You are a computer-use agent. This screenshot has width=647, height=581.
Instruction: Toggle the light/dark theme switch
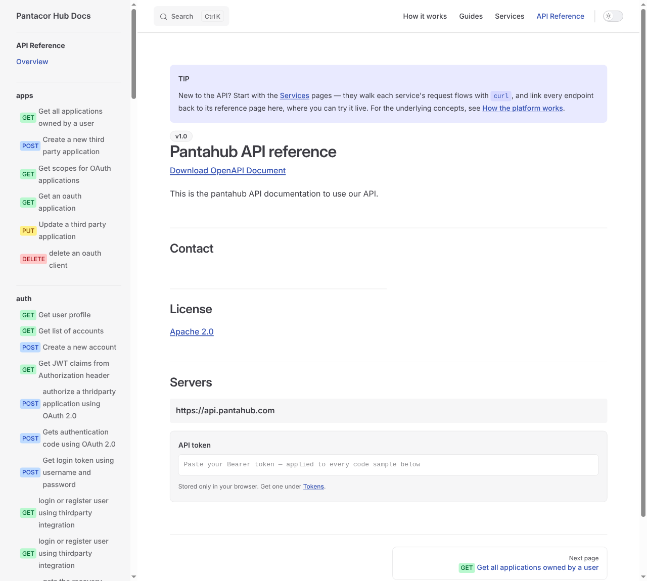613,16
